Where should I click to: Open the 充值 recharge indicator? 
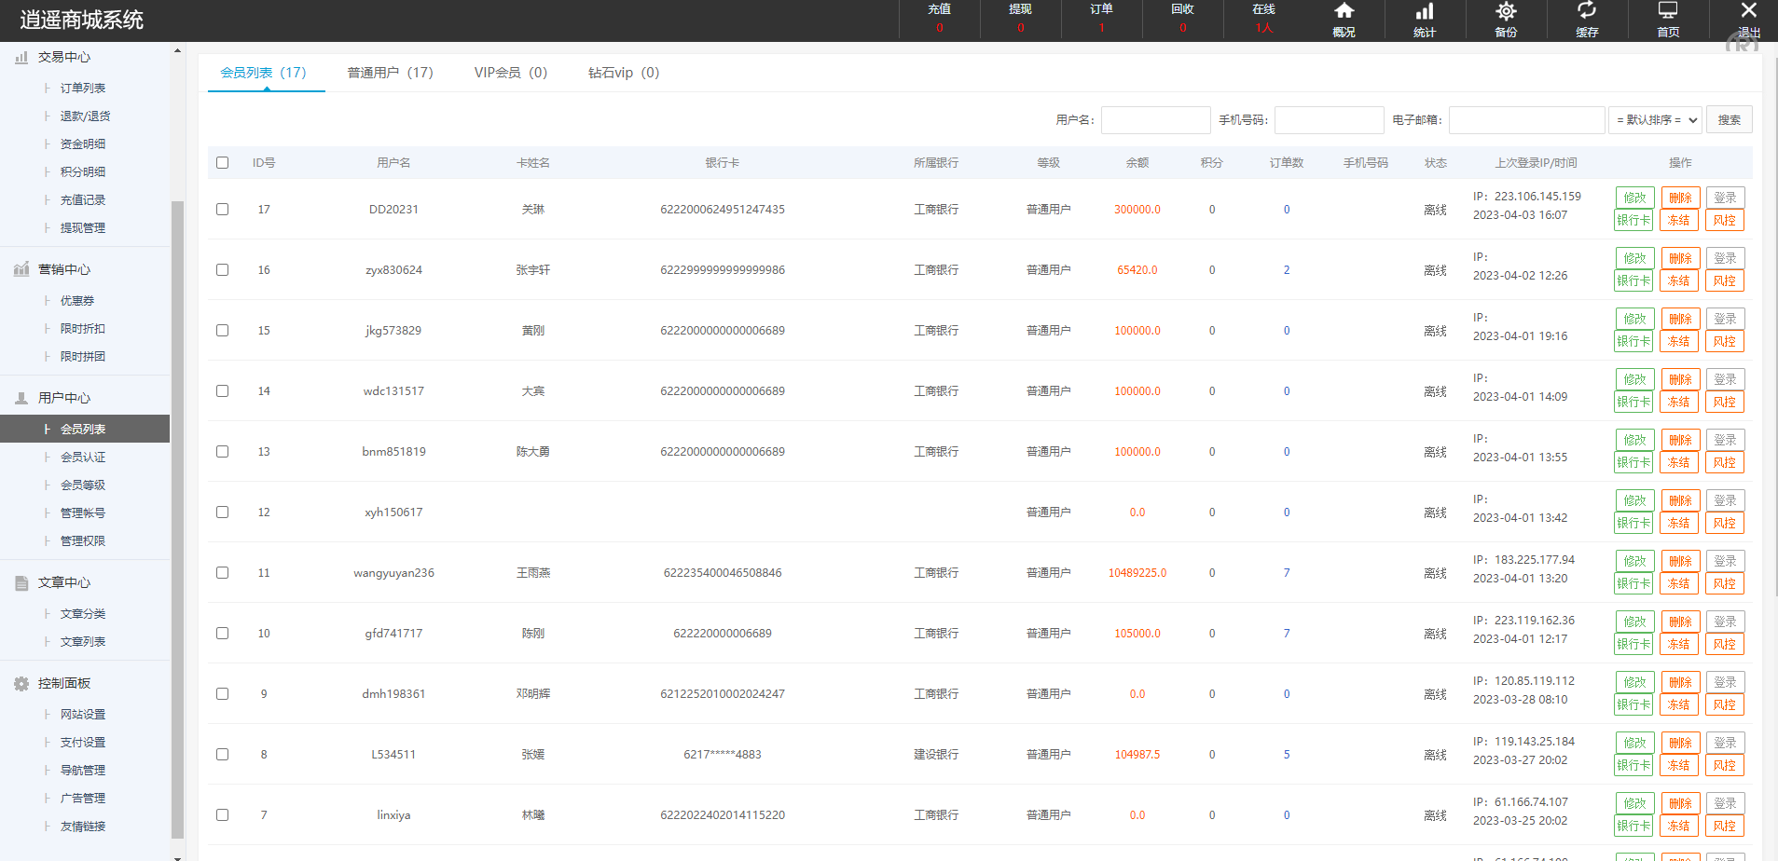point(939,19)
